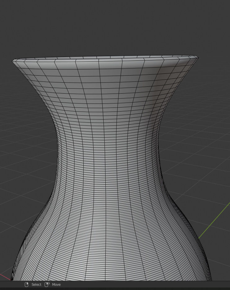Click the 'Move' status bar label
This screenshot has width=230, height=290.
[x=56, y=284]
